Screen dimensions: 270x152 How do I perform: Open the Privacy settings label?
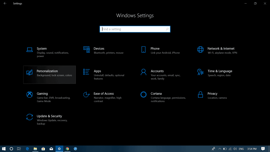212,94
